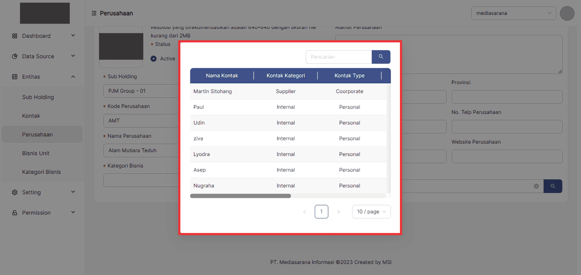
Task: Go to next page in pagination
Action: coord(338,212)
